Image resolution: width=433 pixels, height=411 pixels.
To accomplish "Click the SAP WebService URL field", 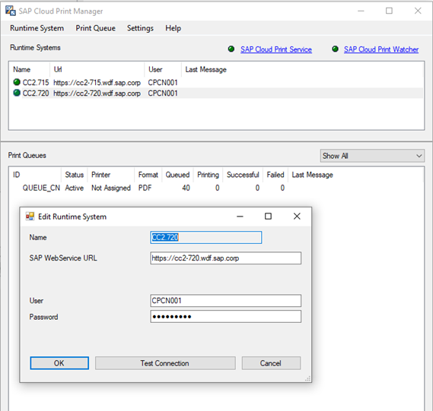I will click(225, 258).
